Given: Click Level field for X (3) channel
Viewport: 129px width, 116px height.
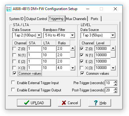Looking at the screenshot, I should (x=103, y=68).
